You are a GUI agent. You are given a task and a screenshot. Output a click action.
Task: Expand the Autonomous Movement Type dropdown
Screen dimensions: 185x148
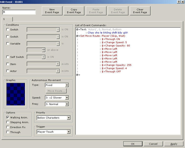(67, 85)
